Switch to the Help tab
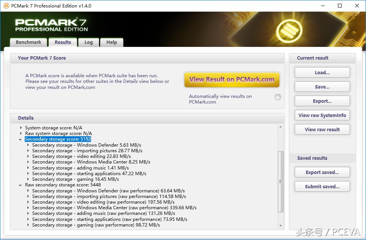The width and height of the screenshot is (366, 240). click(x=111, y=42)
